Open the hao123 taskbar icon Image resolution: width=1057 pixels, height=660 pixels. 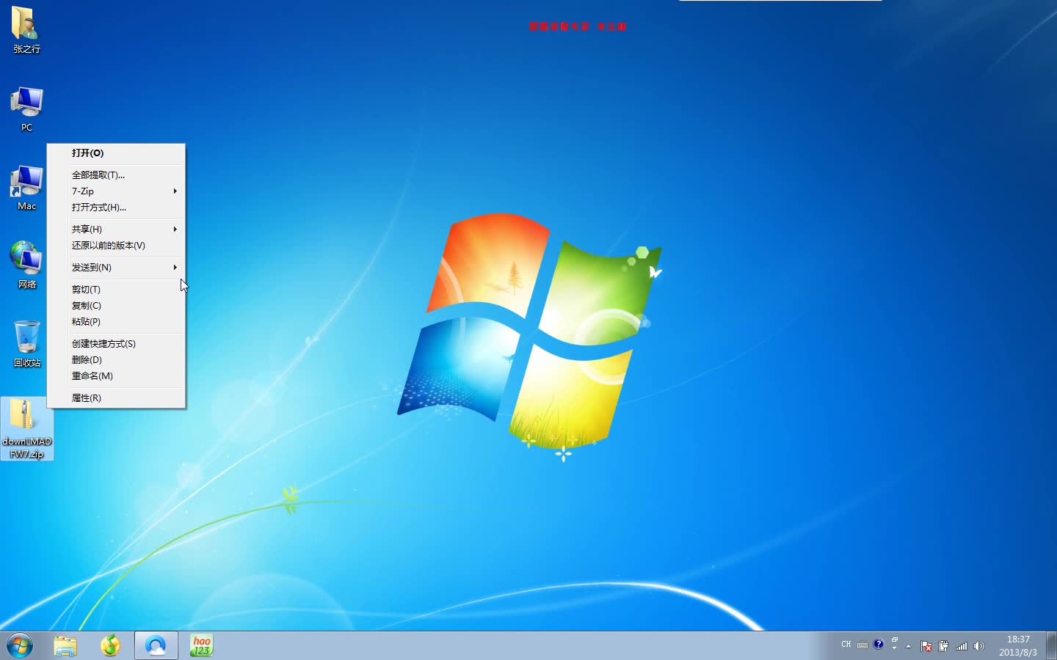[x=201, y=646]
